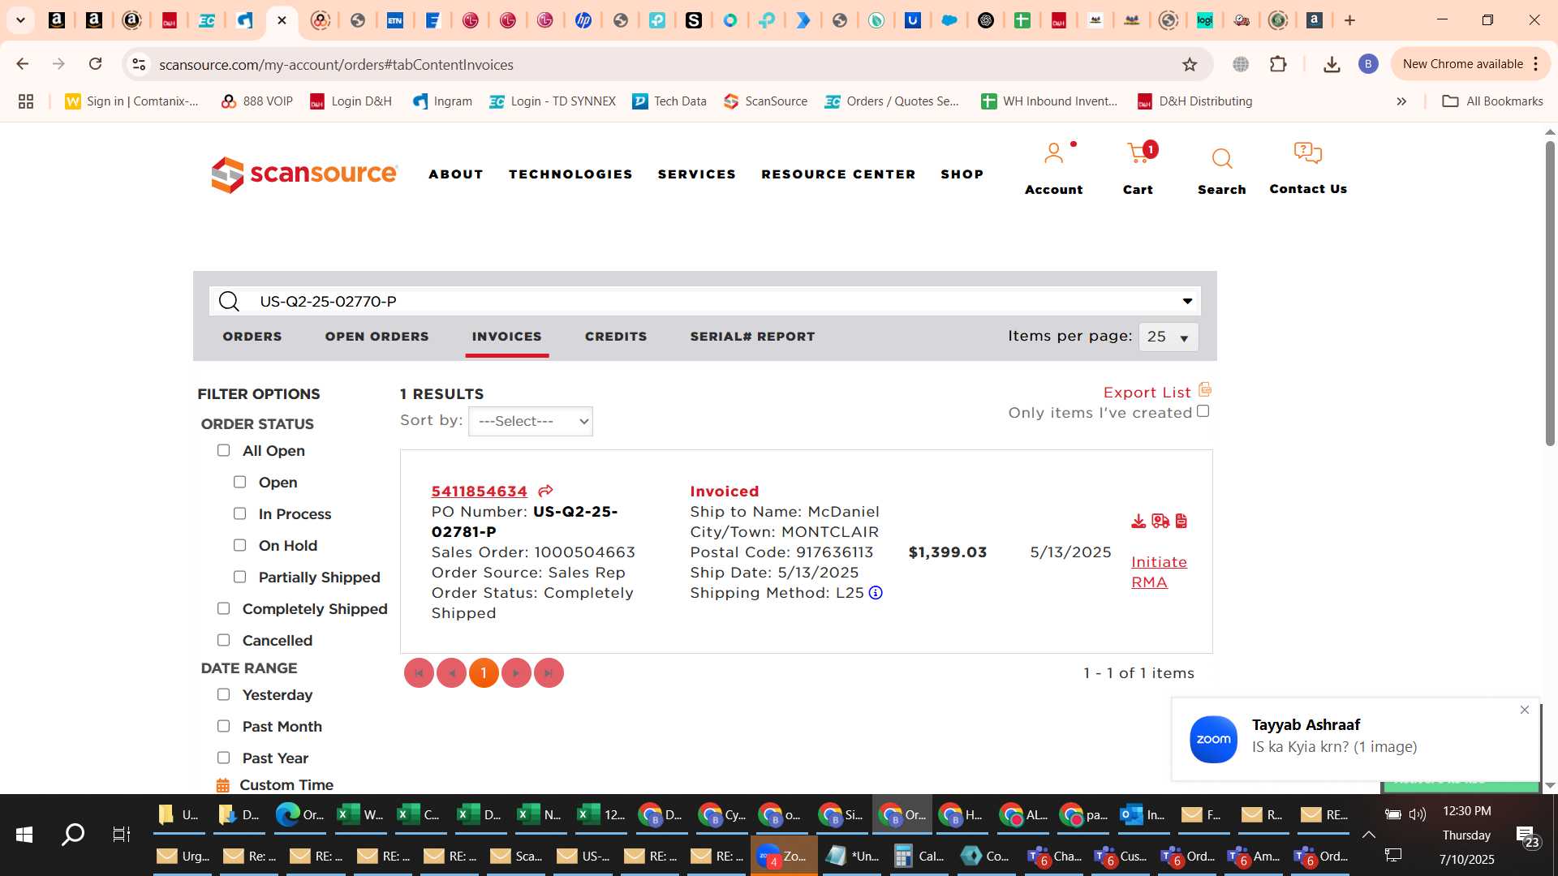View site information icon in address bar
Viewport: 1558px width, 876px height.
[139, 64]
